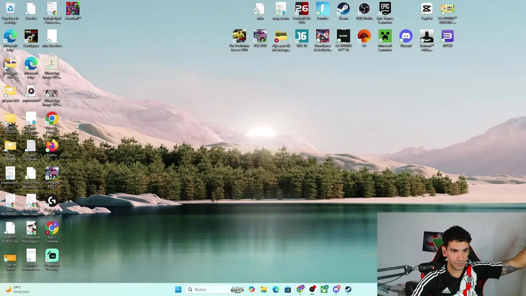Launch Batman Arkham game shortcut

click(427, 41)
